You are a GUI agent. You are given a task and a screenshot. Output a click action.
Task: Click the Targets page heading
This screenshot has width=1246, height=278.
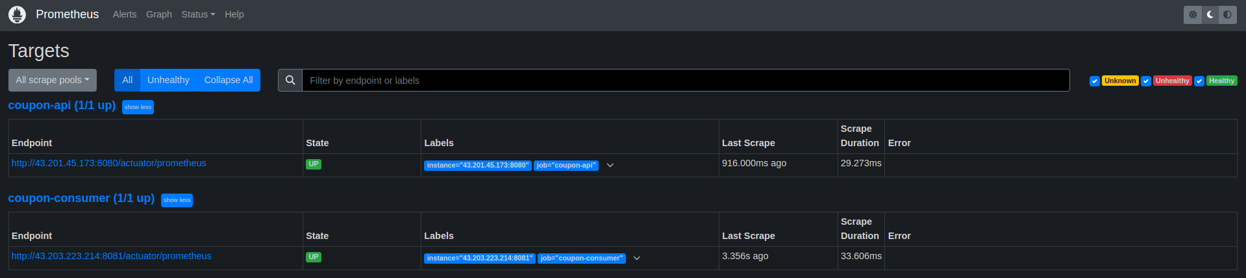pyautogui.click(x=39, y=51)
